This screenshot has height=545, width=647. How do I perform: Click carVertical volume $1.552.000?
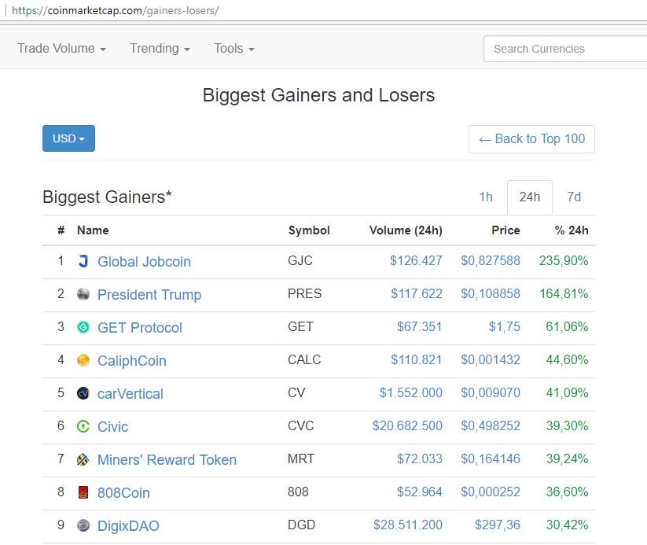click(x=411, y=392)
